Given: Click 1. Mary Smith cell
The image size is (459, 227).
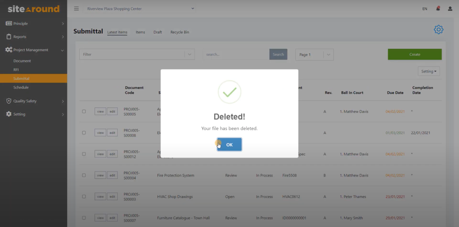Looking at the screenshot, I should tap(351, 218).
